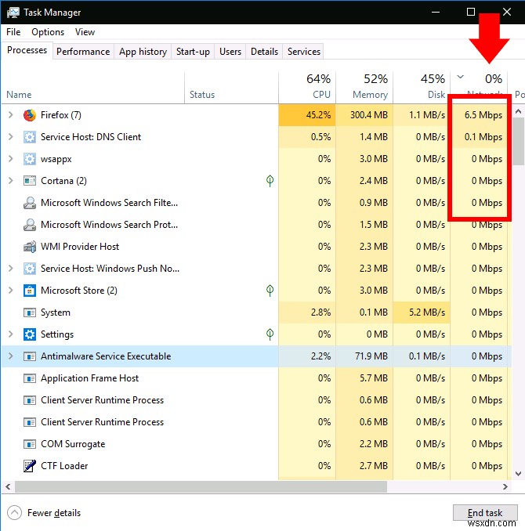
Task: Click the Cortana process icon
Action: (x=30, y=181)
